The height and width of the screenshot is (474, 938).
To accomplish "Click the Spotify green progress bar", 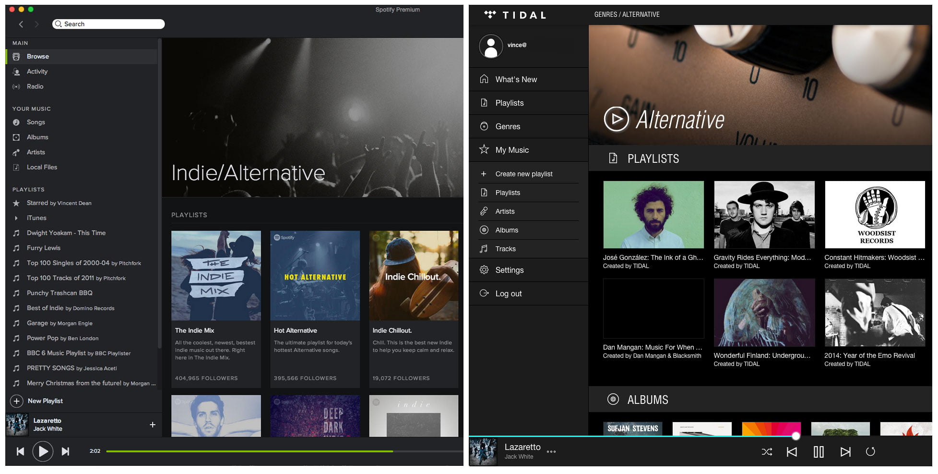I will click(x=249, y=451).
